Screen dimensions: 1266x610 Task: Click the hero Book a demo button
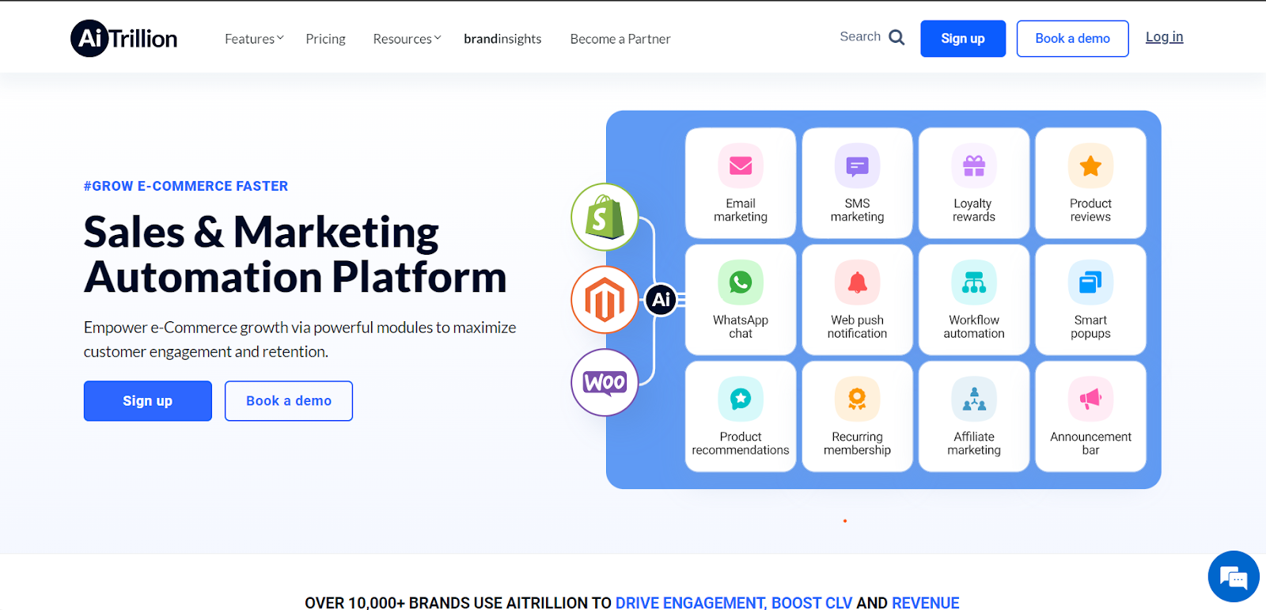coord(289,400)
